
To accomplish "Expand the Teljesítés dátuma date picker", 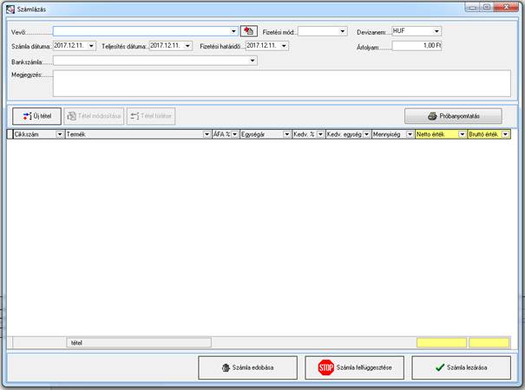I will (187, 45).
